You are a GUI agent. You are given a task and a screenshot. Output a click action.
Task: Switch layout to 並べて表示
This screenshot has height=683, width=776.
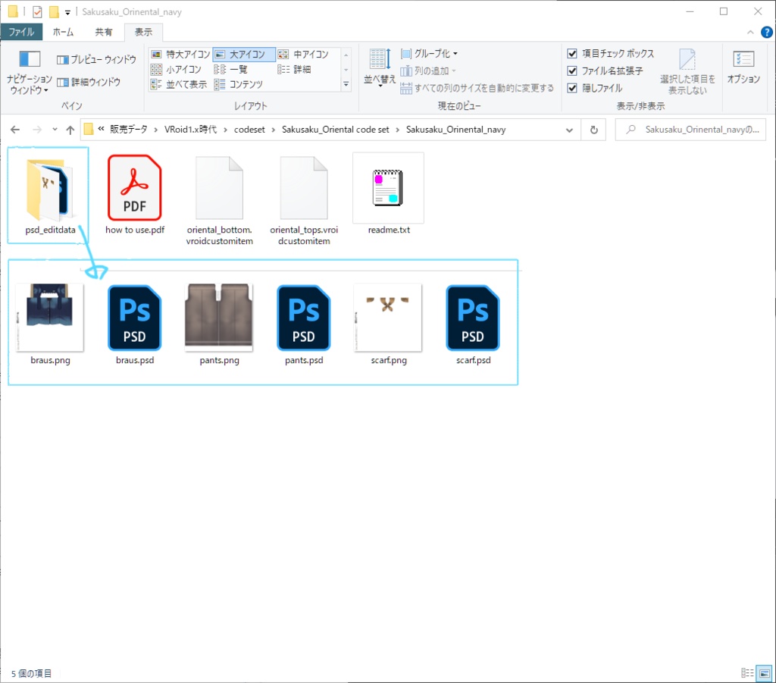[179, 85]
